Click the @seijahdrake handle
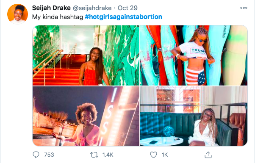This screenshot has height=163, width=255. click(x=92, y=8)
